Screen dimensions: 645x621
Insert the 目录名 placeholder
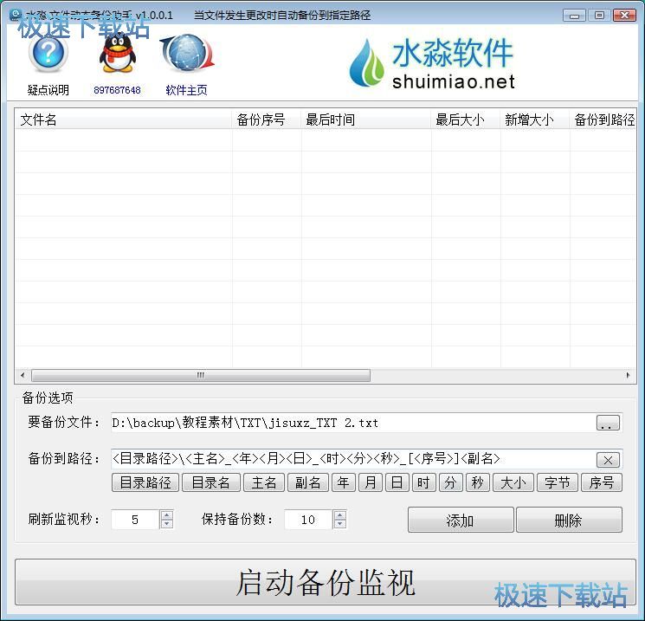(x=211, y=482)
